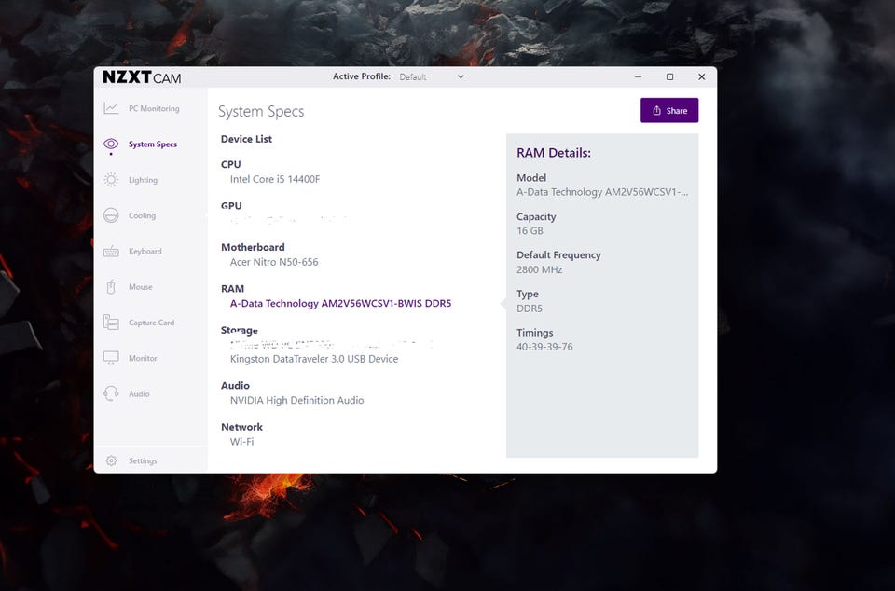Click the 16 GB capacity value
The image size is (895, 591).
[530, 231]
